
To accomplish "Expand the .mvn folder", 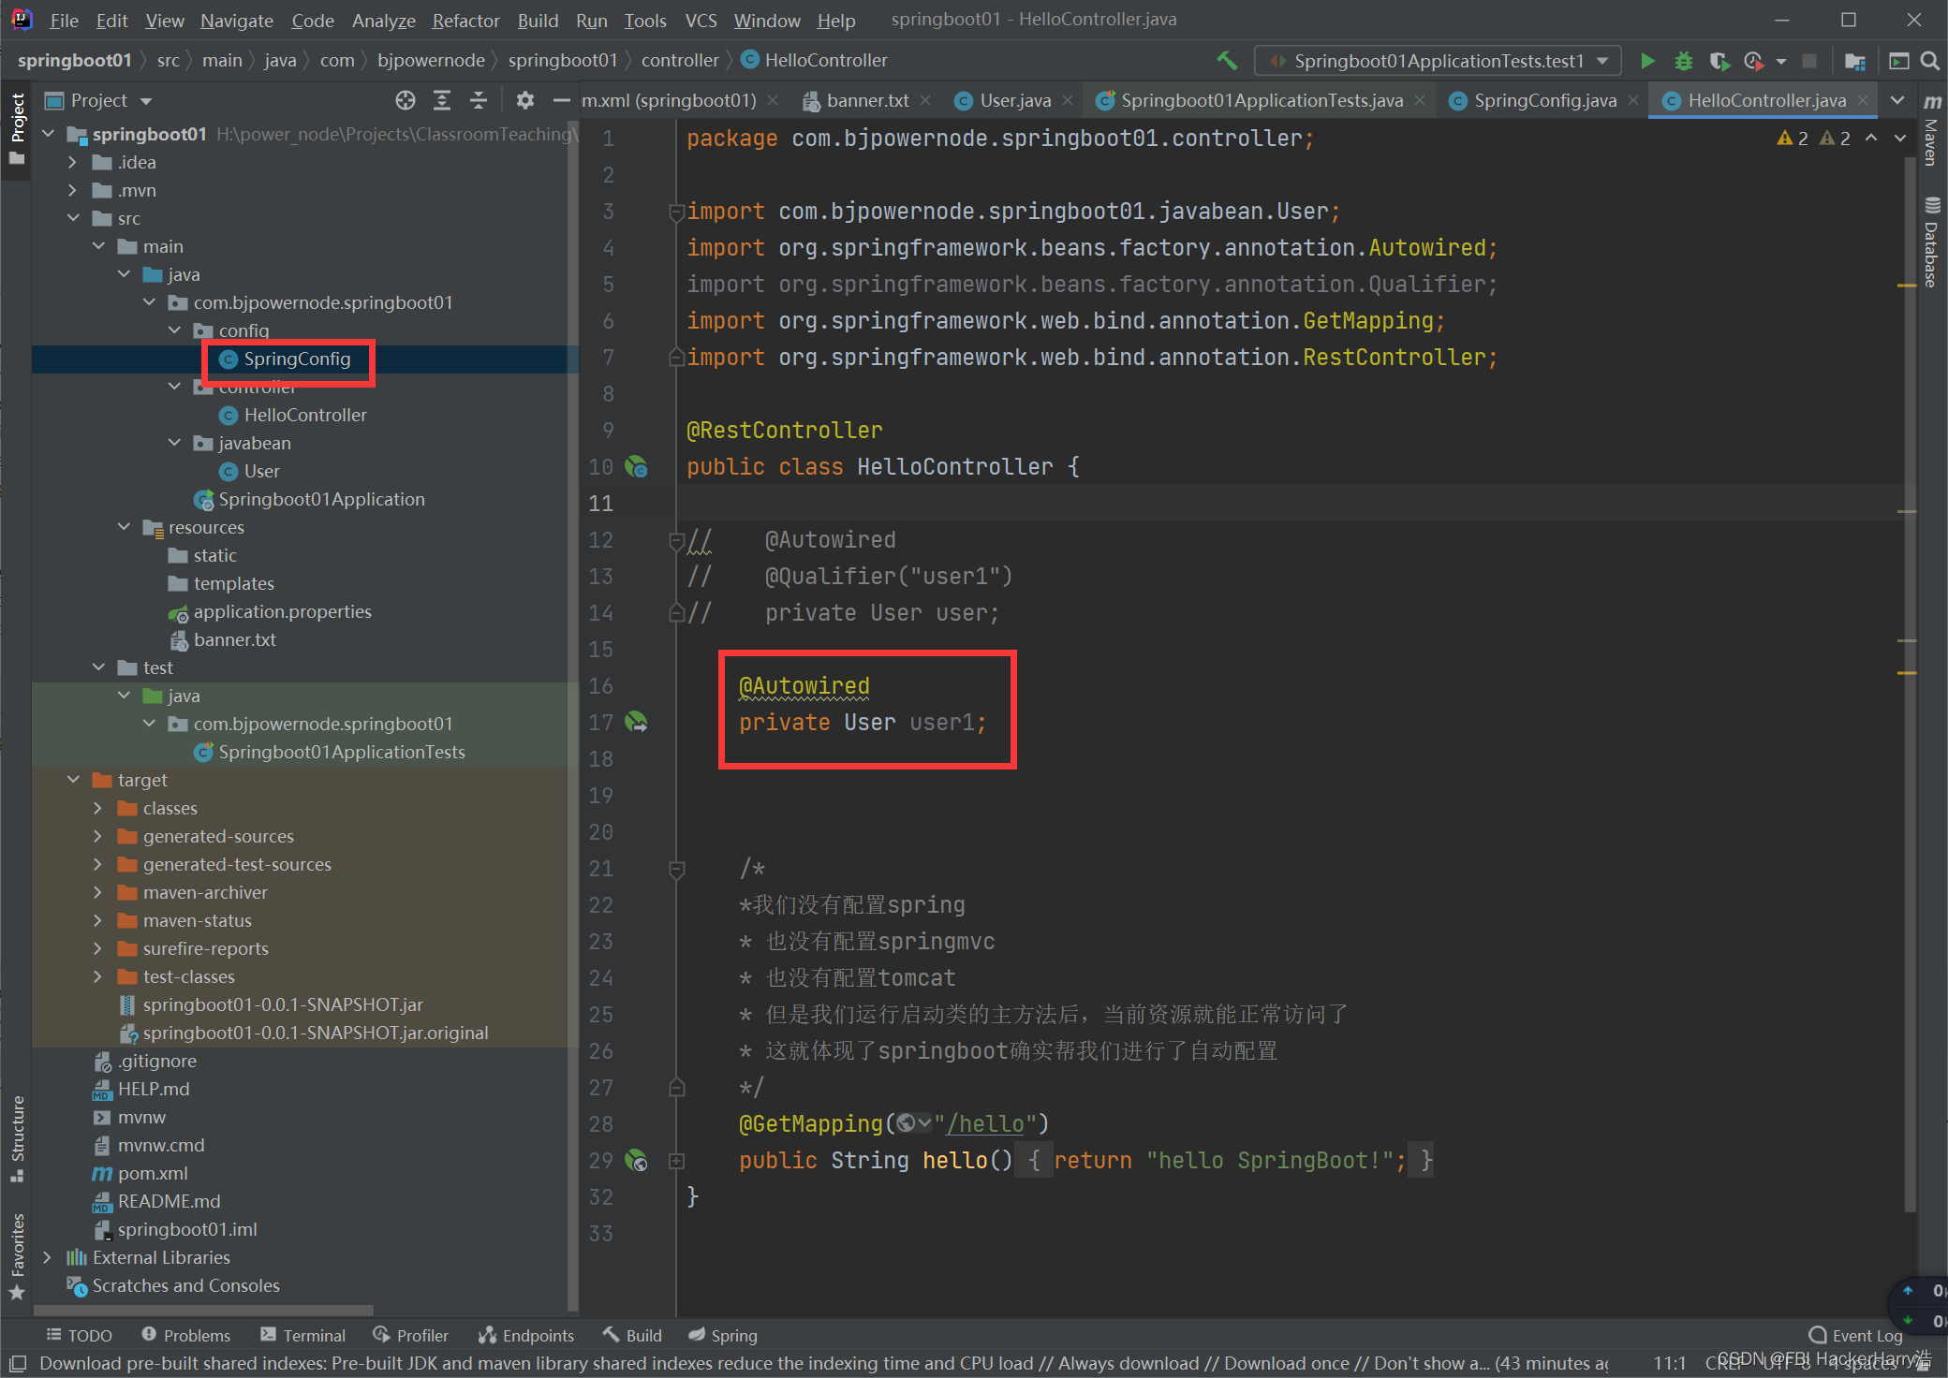I will click(x=72, y=190).
